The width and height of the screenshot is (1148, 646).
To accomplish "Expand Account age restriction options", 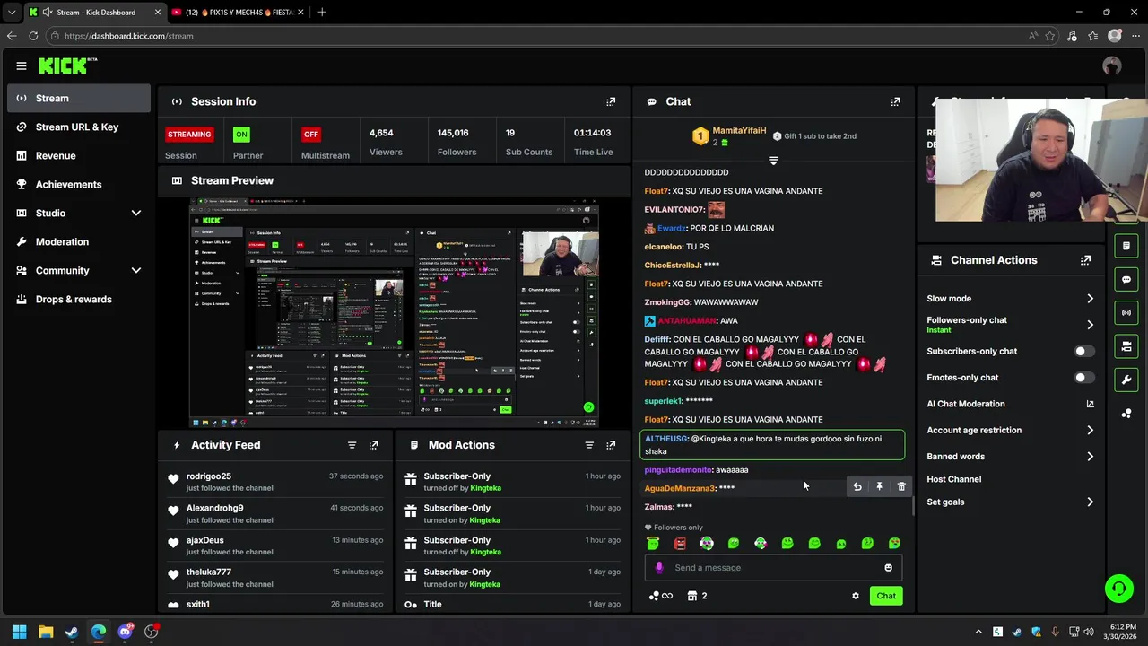I will coord(1090,431).
